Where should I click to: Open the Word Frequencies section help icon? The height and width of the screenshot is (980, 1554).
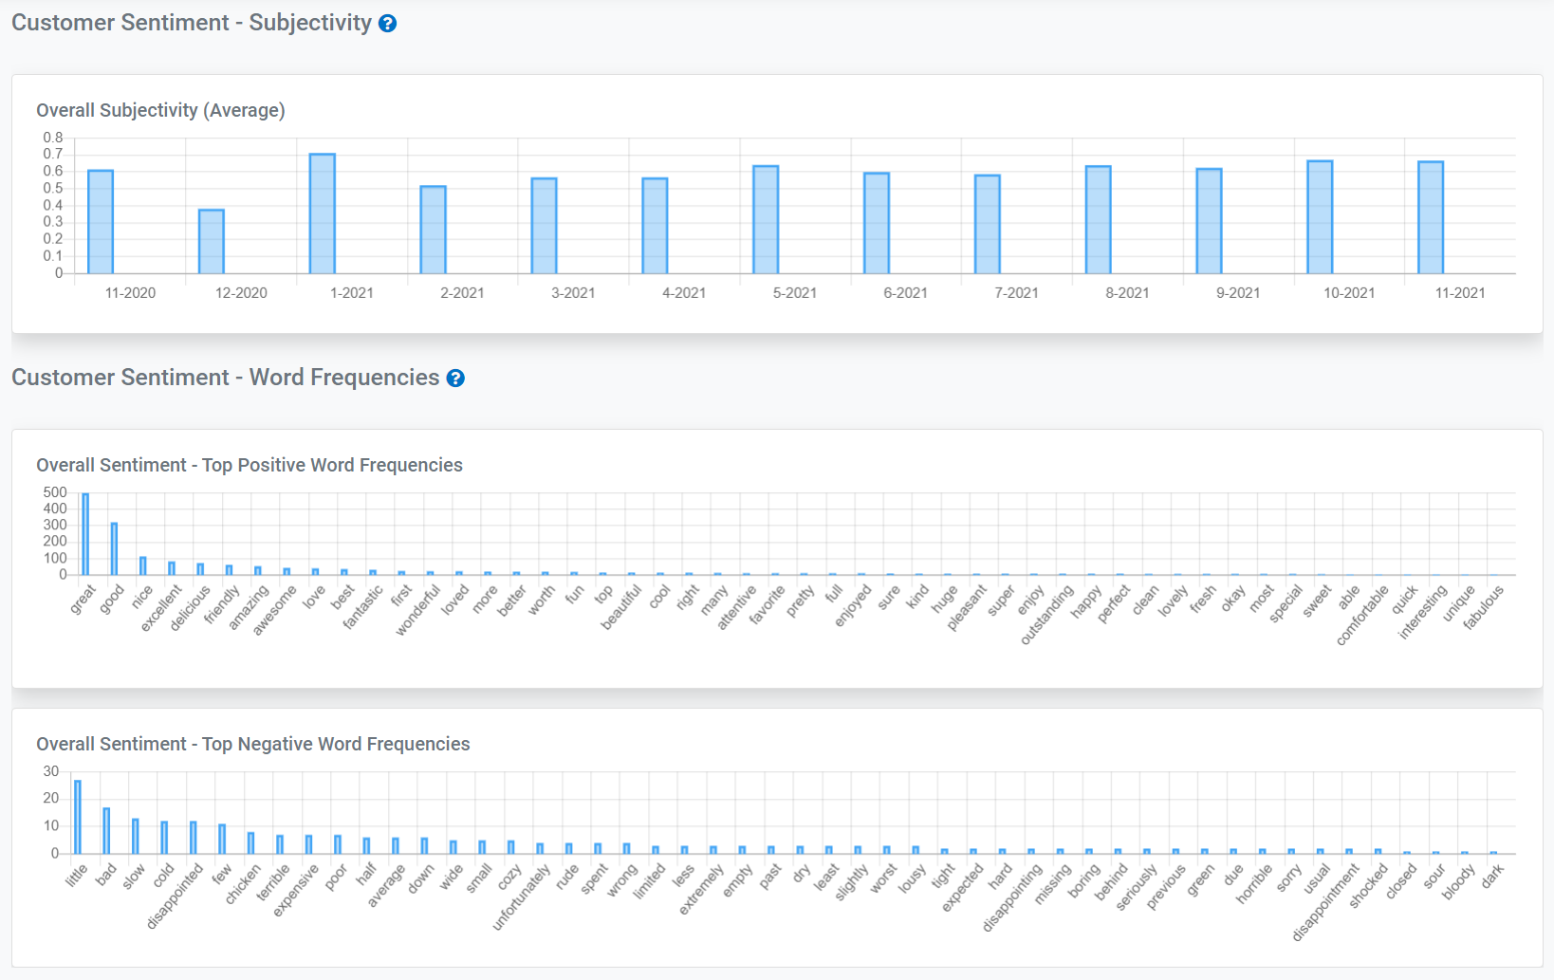click(x=455, y=379)
